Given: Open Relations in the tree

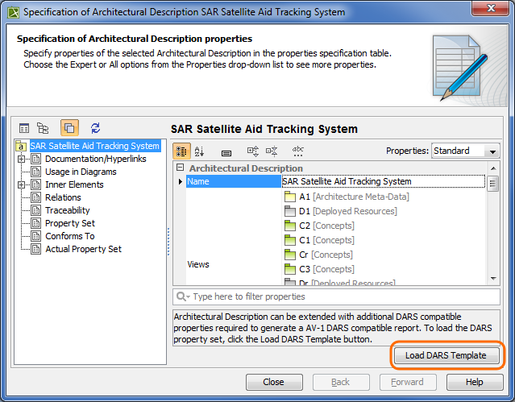Looking at the screenshot, I should (x=63, y=197).
